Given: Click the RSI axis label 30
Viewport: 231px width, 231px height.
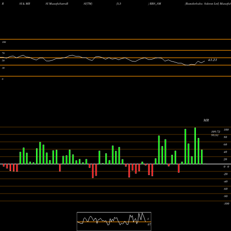Looking at the screenshot, I should [x=3, y=68].
